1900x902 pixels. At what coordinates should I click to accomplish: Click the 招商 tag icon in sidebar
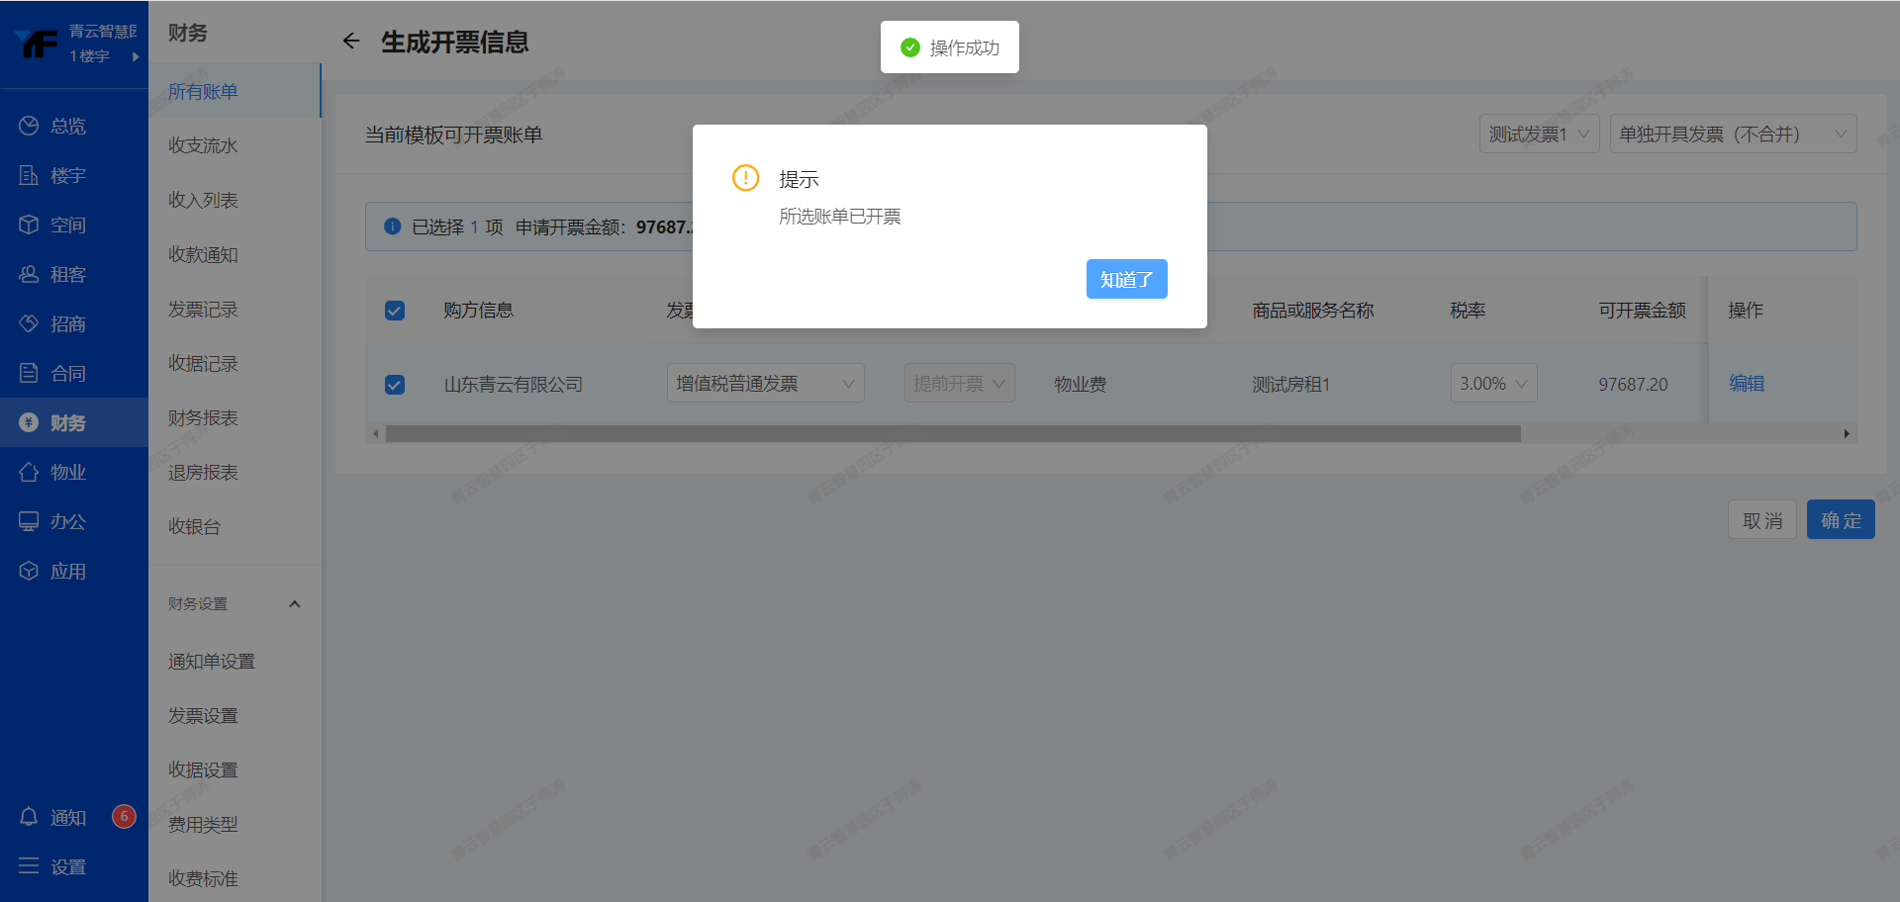coord(29,323)
